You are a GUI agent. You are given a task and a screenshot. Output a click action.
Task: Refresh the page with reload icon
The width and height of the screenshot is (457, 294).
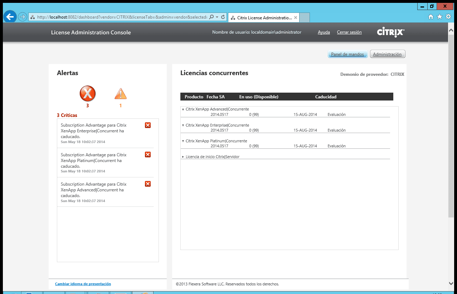223,17
